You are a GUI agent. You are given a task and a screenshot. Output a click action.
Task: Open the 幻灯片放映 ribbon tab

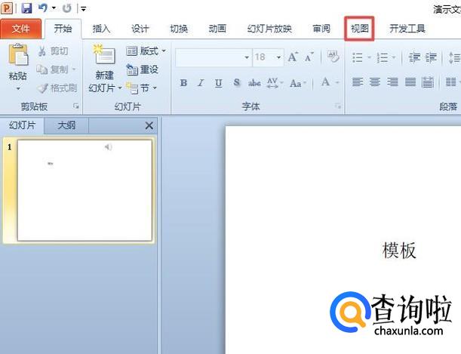pos(269,29)
